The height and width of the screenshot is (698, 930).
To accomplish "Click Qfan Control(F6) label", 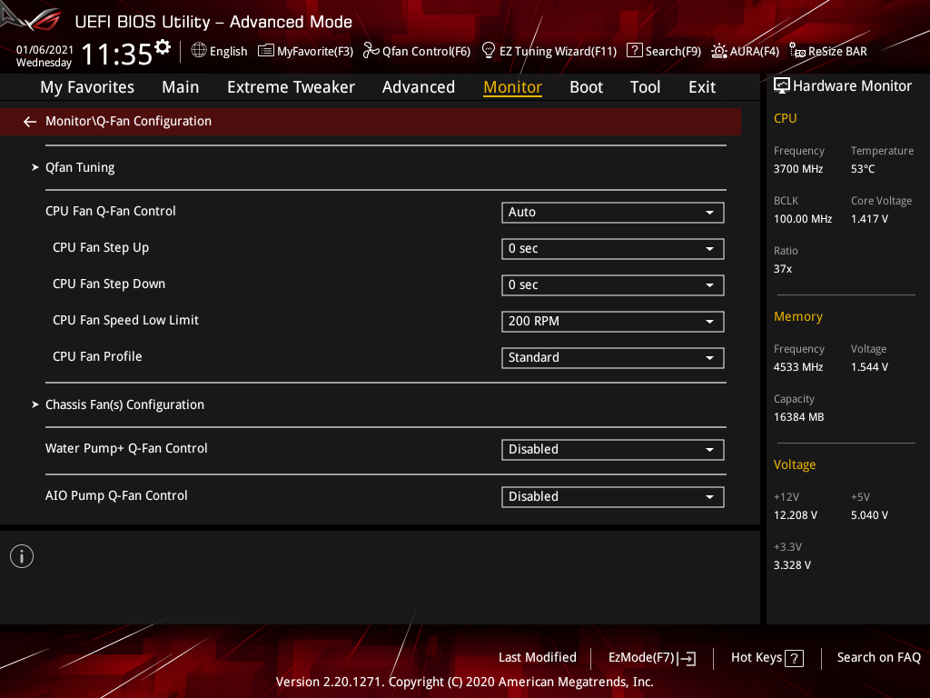I will click(427, 52).
